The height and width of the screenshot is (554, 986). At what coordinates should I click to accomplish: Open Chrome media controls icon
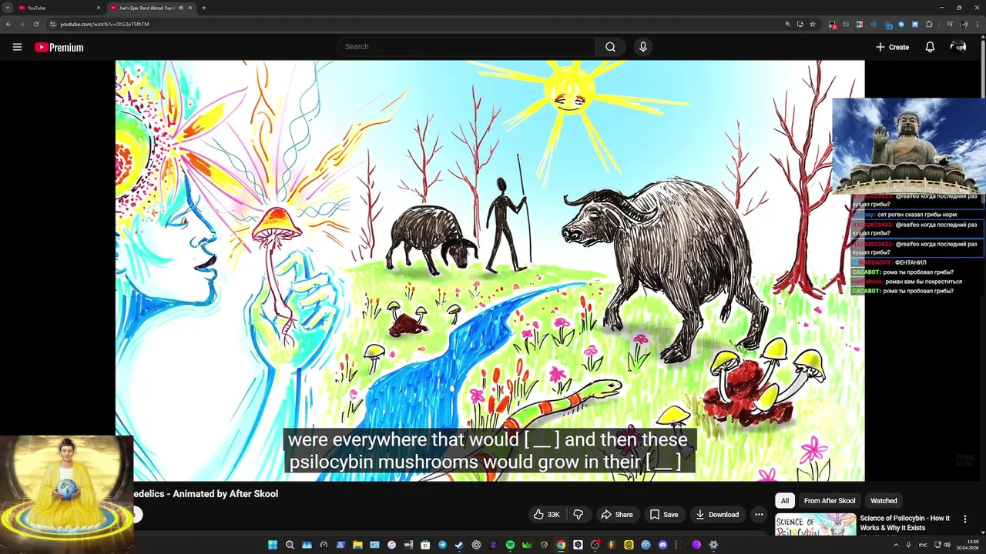coord(950,24)
